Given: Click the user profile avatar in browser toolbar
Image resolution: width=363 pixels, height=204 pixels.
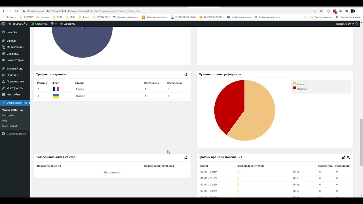Looking at the screenshot, I should [353, 11].
